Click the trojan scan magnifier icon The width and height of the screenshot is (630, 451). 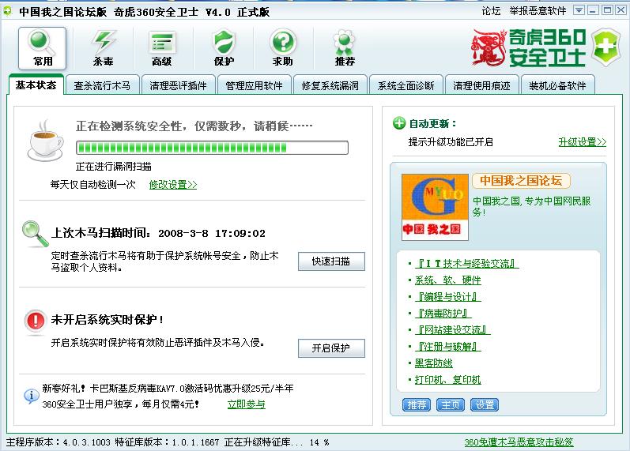tap(36, 234)
